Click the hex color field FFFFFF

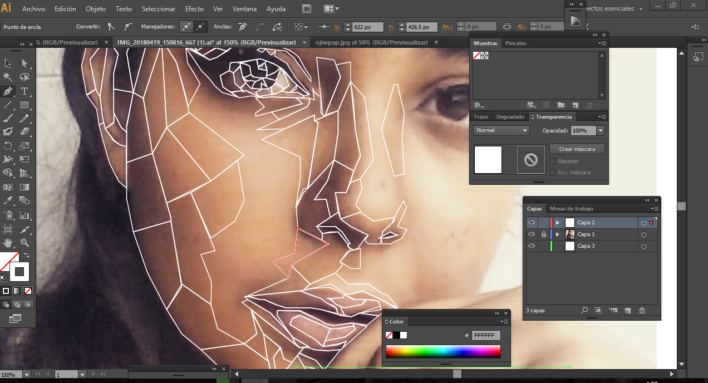tap(485, 336)
